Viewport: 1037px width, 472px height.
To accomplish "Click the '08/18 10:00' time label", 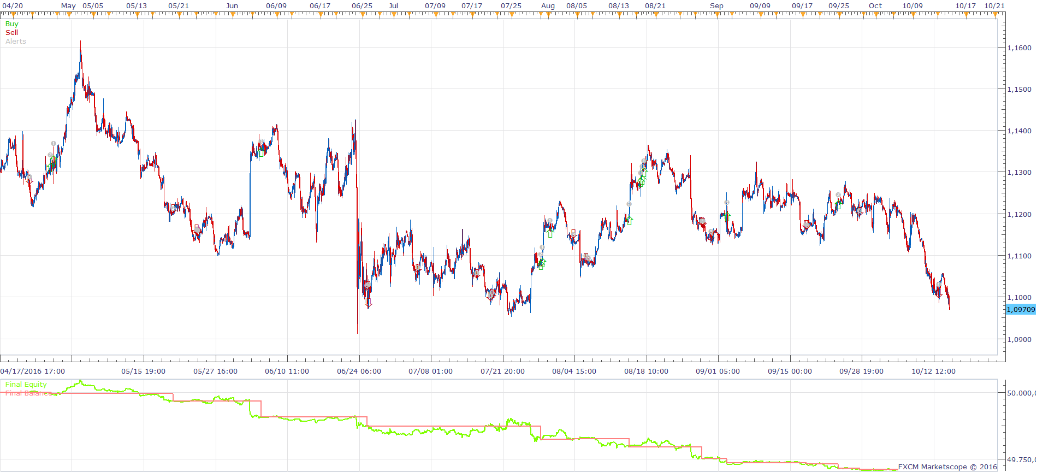I will (646, 371).
